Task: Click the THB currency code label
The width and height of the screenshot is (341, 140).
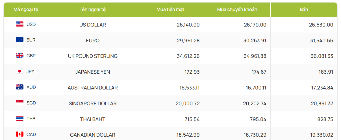Action: [x=31, y=119]
